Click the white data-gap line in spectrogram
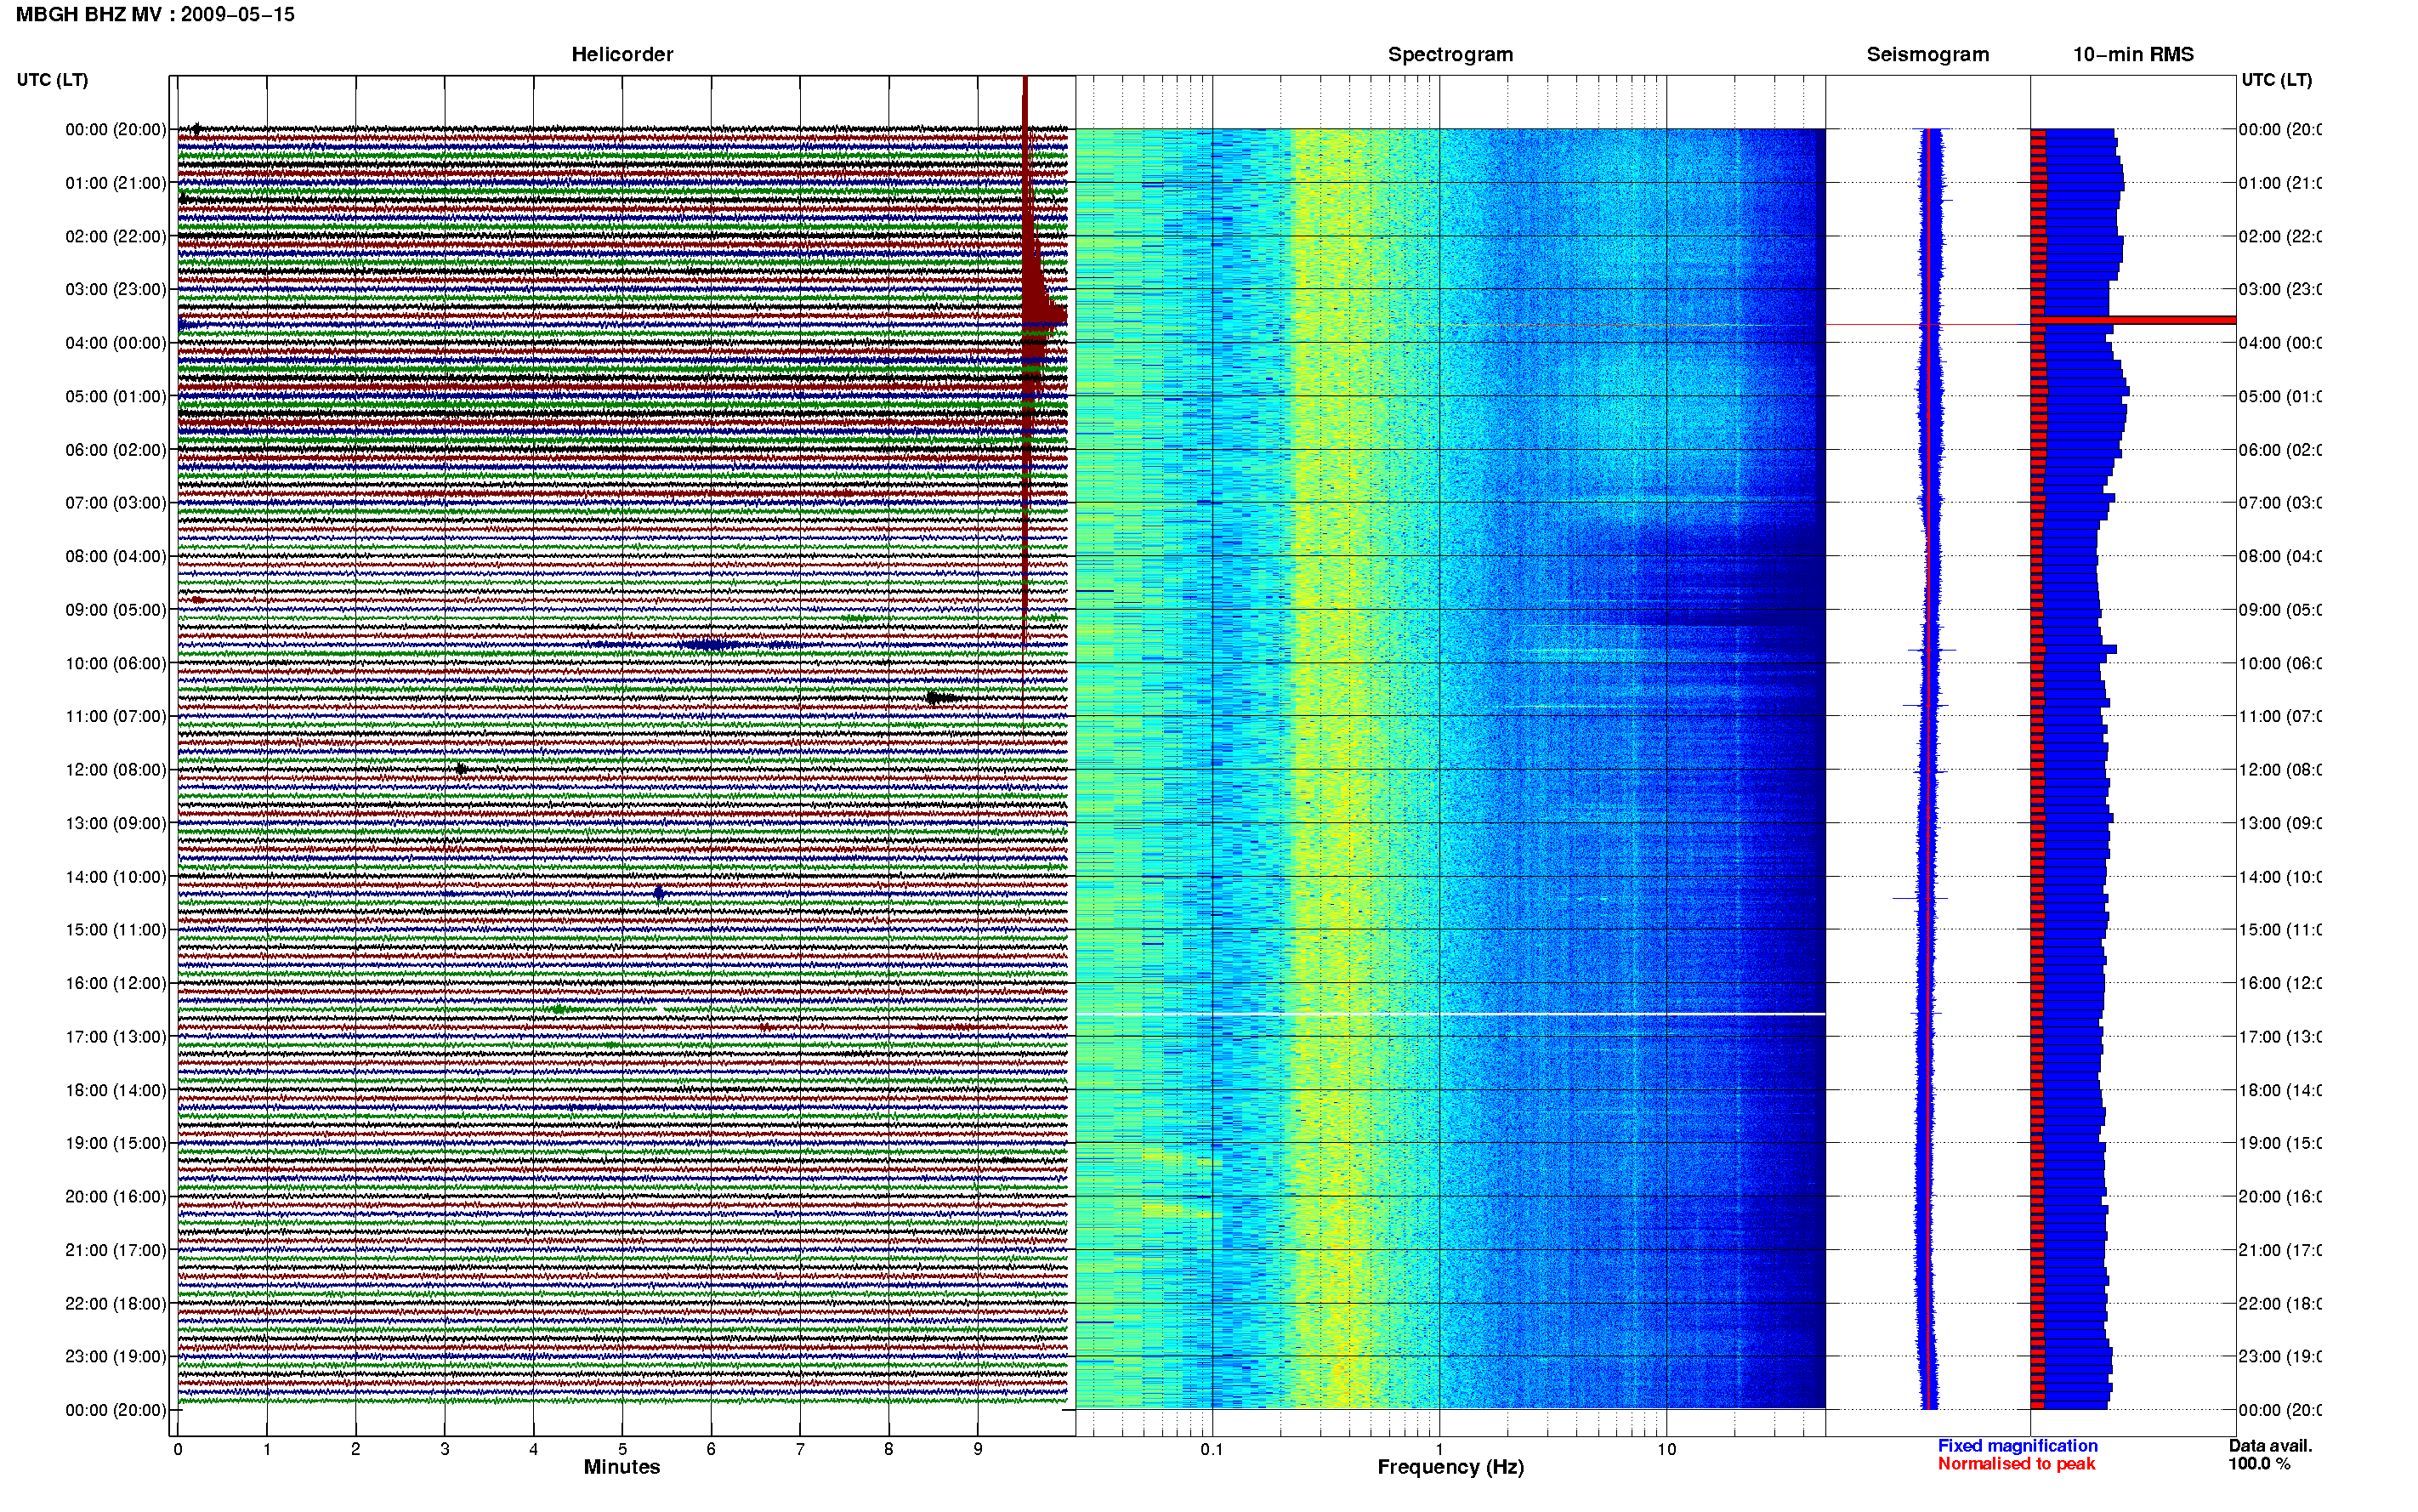Screen dimensions: 2418x1512 click(x=1450, y=1014)
